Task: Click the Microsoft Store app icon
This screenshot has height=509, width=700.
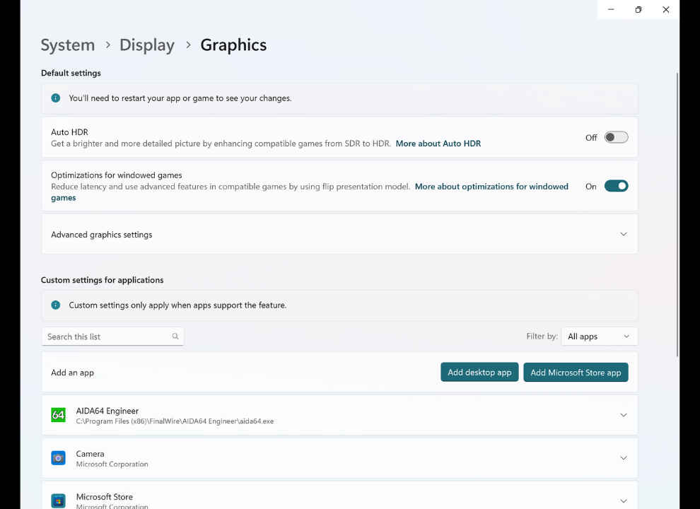Action: pos(58,501)
